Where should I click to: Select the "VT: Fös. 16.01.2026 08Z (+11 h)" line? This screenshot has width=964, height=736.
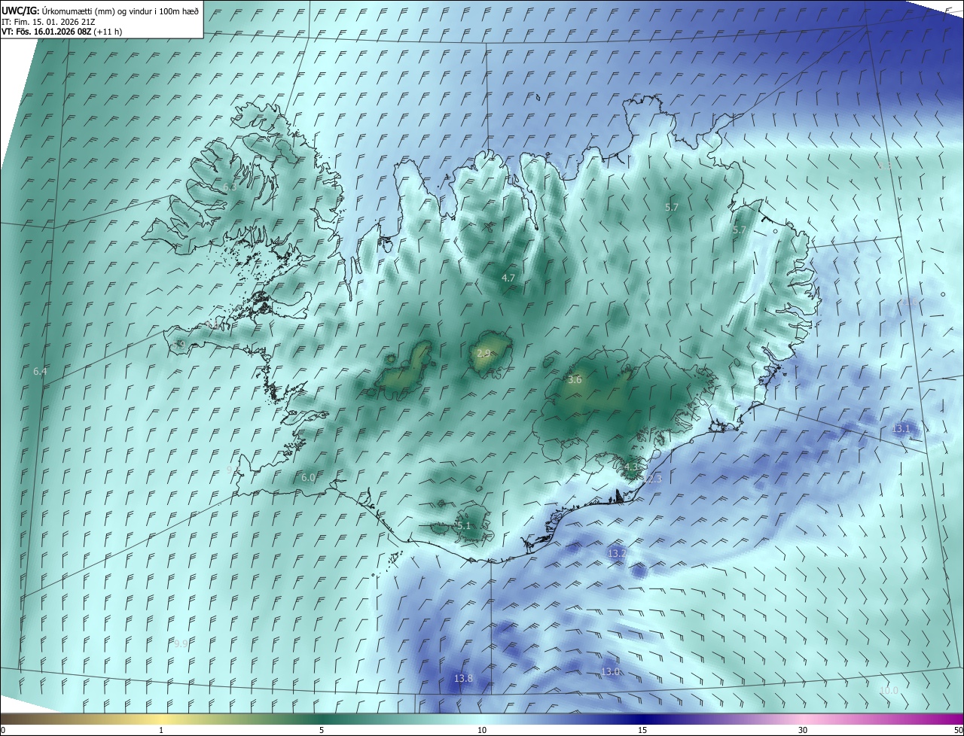[62, 32]
